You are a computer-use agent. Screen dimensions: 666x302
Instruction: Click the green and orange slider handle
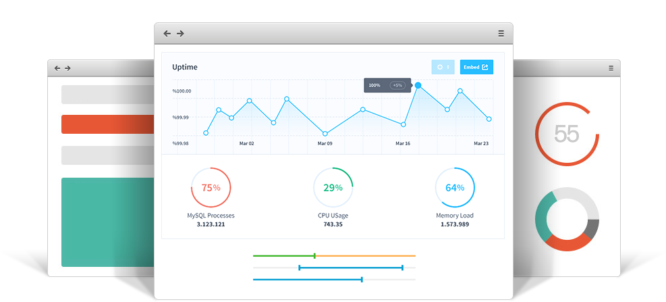[314, 256]
